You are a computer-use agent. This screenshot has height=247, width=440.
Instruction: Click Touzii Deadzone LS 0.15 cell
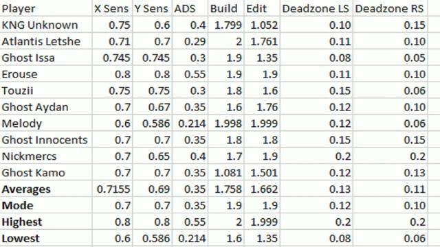click(316, 91)
